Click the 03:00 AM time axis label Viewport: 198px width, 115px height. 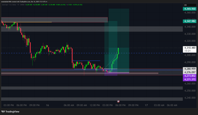[x=159, y=105]
